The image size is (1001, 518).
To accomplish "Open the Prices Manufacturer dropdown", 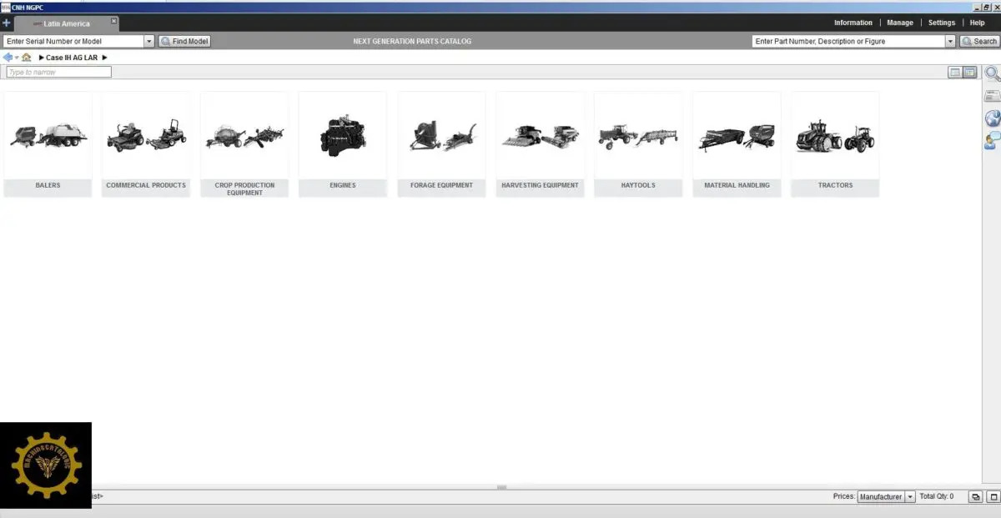I will pos(887,496).
